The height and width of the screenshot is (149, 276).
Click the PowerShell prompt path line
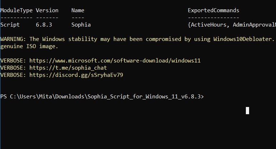(x=102, y=97)
